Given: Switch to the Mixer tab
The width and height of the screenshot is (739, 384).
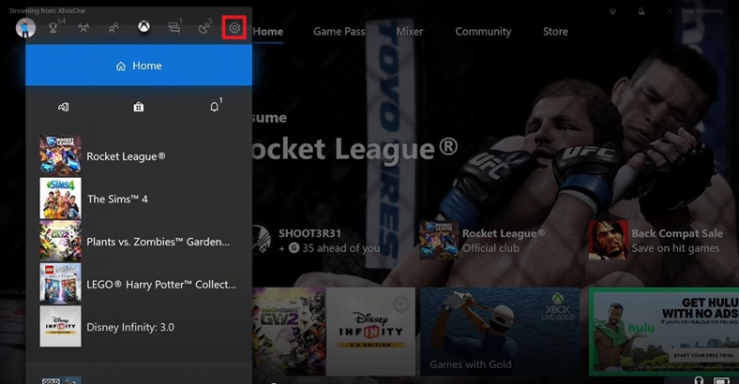Looking at the screenshot, I should 409,32.
